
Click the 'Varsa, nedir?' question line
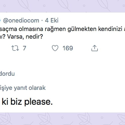25,37
